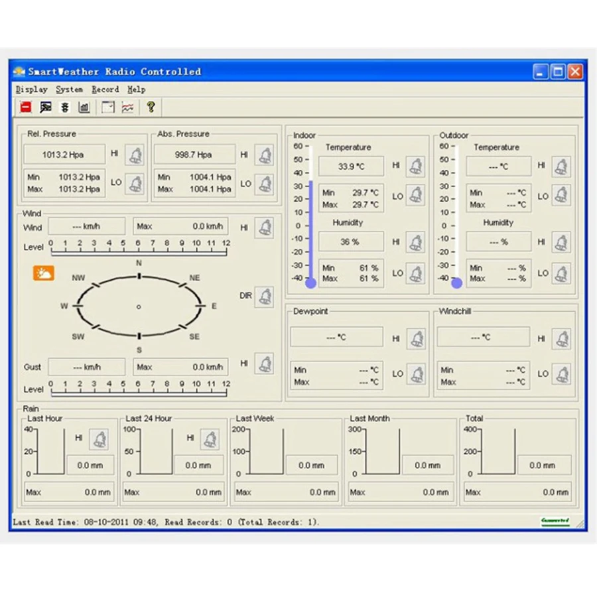Image resolution: width=597 pixels, height=597 pixels.
Task: Toggle Outdoor Humidity LO alarm bell
Action: tap(561, 273)
